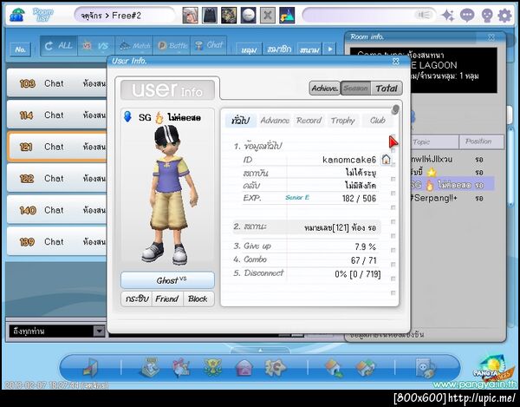This screenshot has height=407, width=520.
Task: Click the Ghost VS button
Action: coord(167,280)
